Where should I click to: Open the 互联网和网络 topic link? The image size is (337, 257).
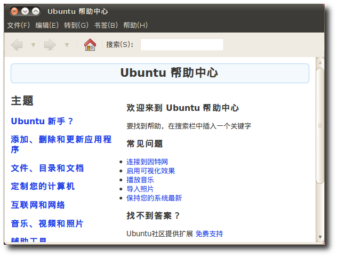click(38, 205)
